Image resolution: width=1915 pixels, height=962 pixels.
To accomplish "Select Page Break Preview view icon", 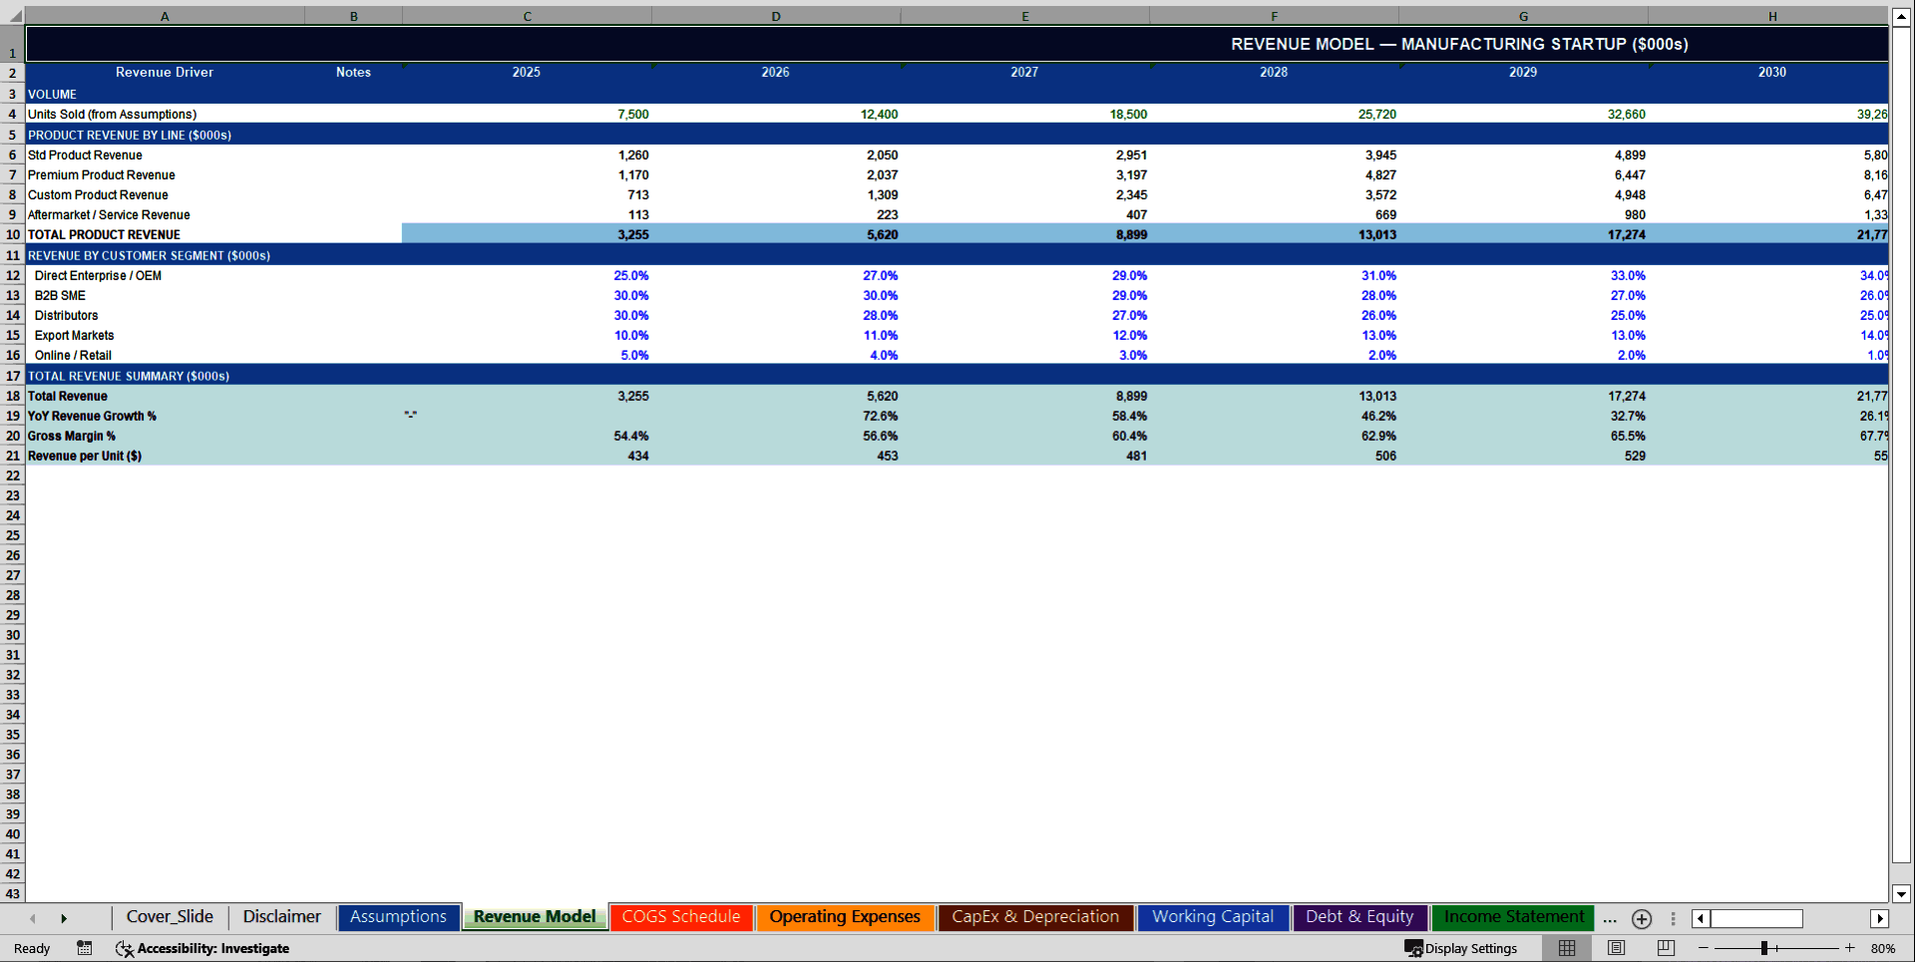I will pos(1665,948).
